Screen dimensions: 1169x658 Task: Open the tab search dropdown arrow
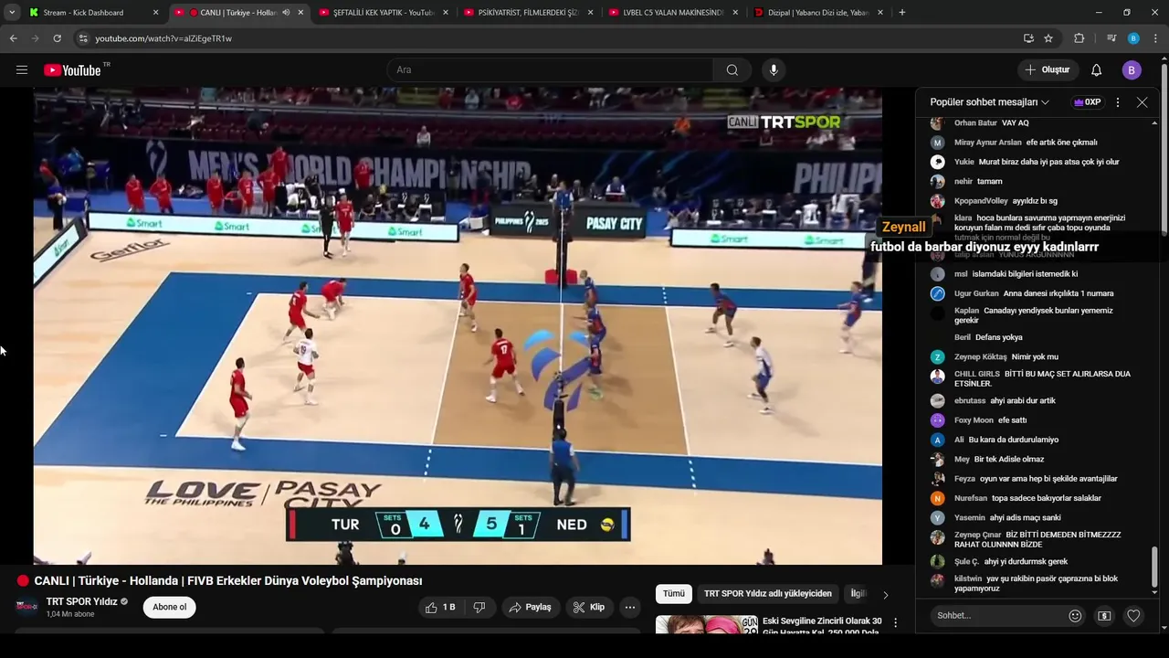[11, 13]
